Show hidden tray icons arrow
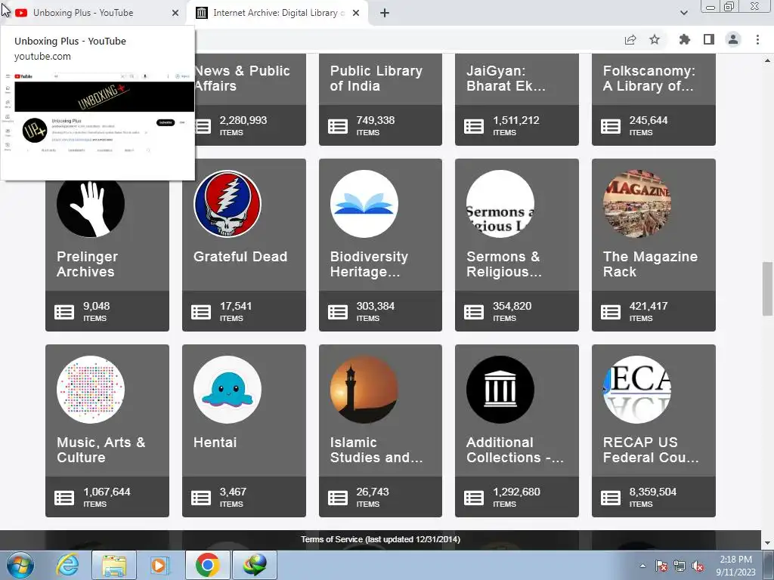Image resolution: width=774 pixels, height=580 pixels. tap(642, 566)
